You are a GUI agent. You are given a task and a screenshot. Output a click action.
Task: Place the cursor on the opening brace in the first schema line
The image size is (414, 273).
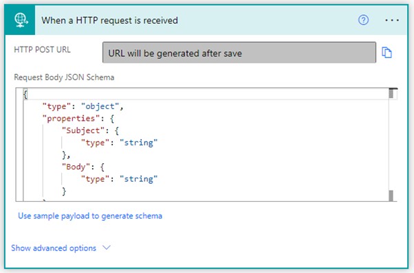point(25,94)
